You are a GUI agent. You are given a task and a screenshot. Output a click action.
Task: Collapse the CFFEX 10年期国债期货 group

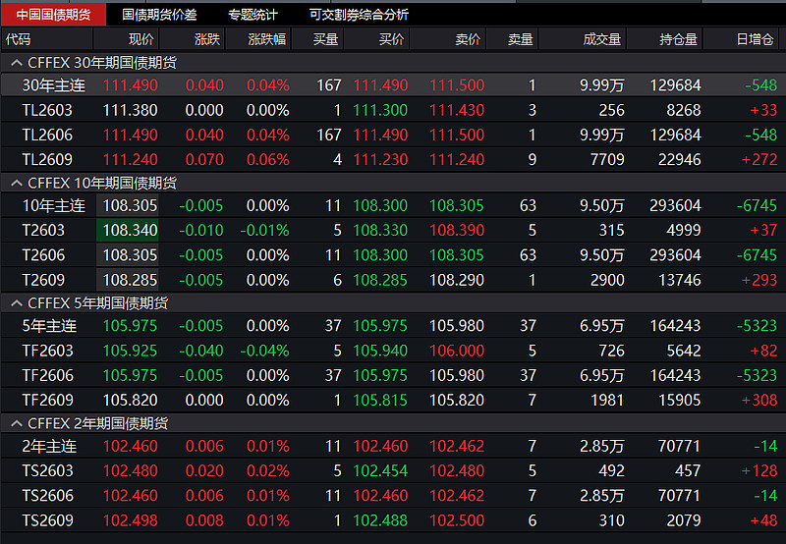(x=17, y=183)
